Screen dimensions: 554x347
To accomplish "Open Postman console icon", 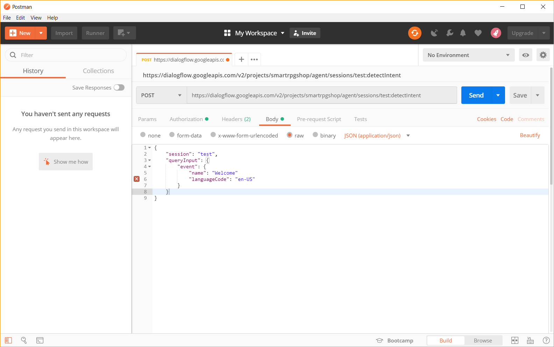I will tap(40, 340).
